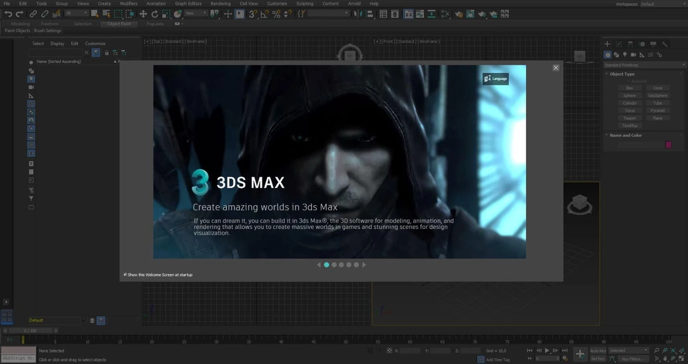Click the Mirror tool icon
The width and height of the screenshot is (688, 364).
pyautogui.click(x=358, y=13)
